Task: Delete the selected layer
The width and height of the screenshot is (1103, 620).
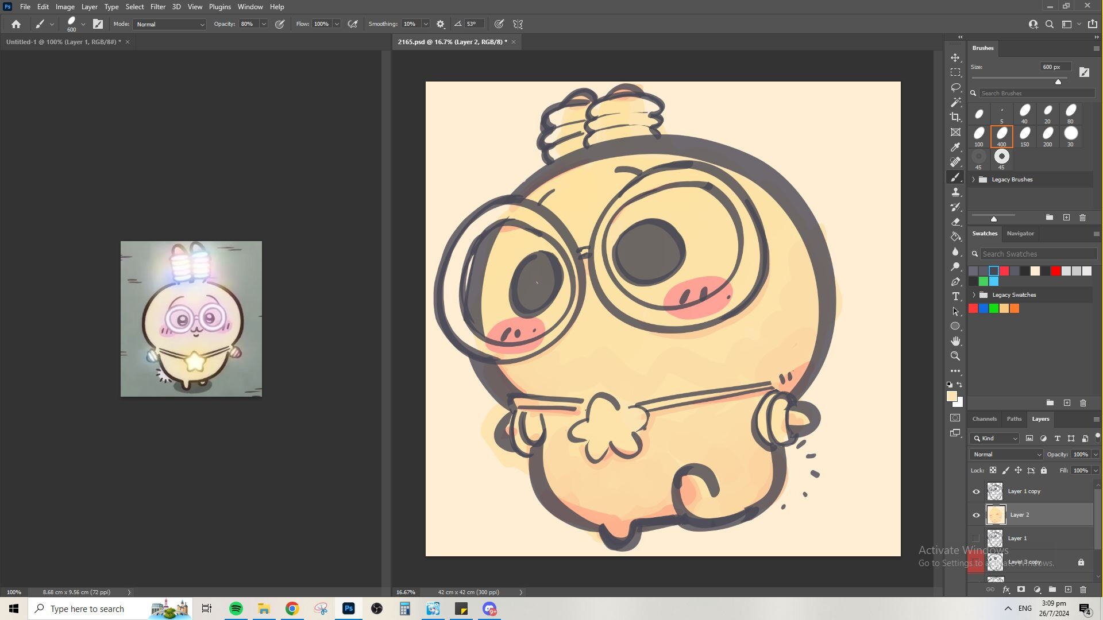Action: pos(1083,590)
